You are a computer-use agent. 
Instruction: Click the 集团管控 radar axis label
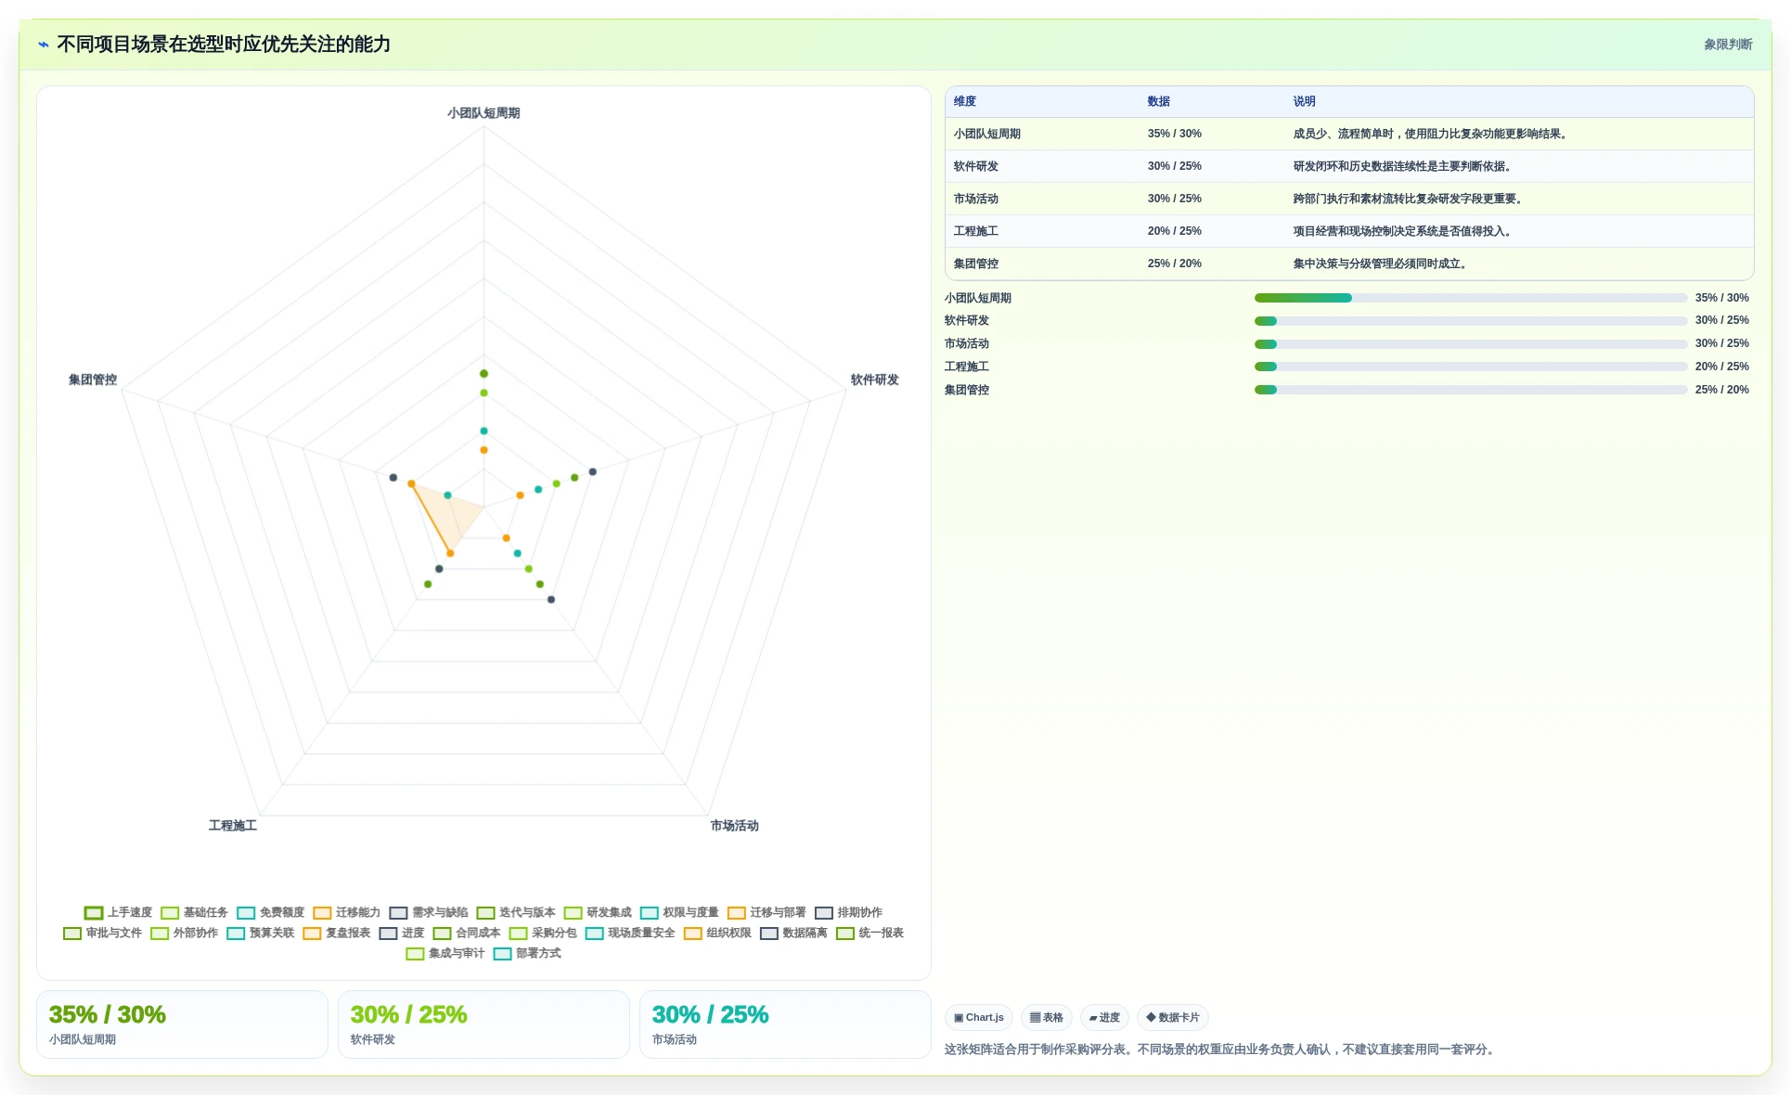[x=93, y=380]
